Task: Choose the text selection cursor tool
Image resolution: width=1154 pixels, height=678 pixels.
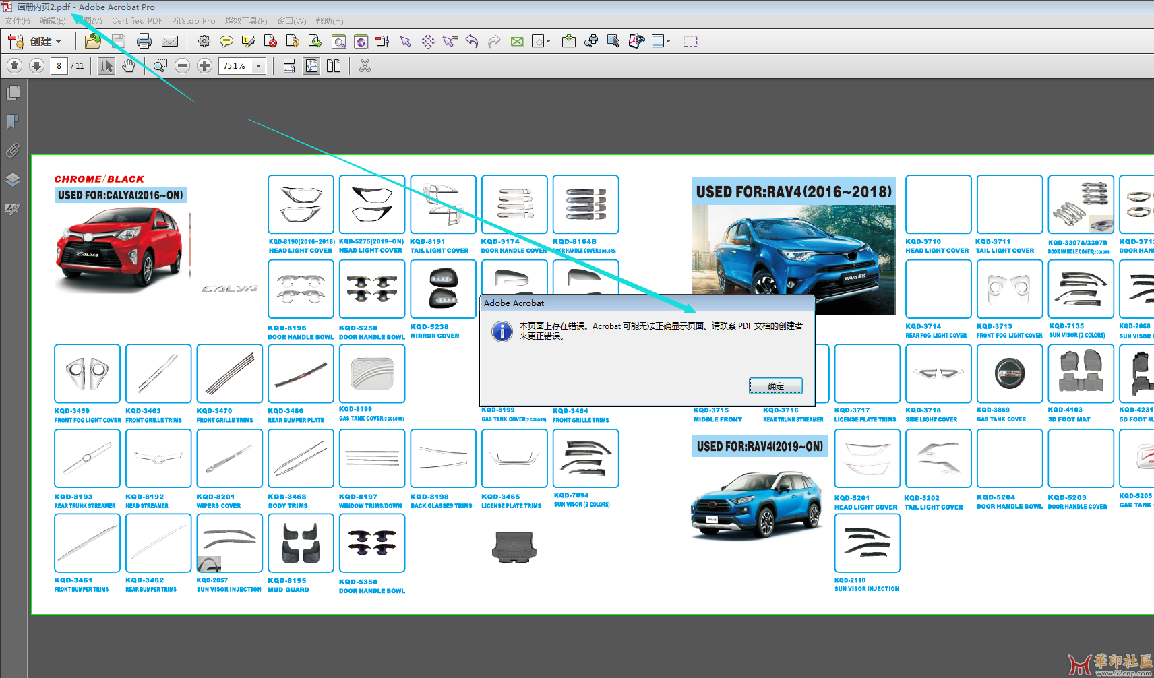Action: tap(107, 66)
